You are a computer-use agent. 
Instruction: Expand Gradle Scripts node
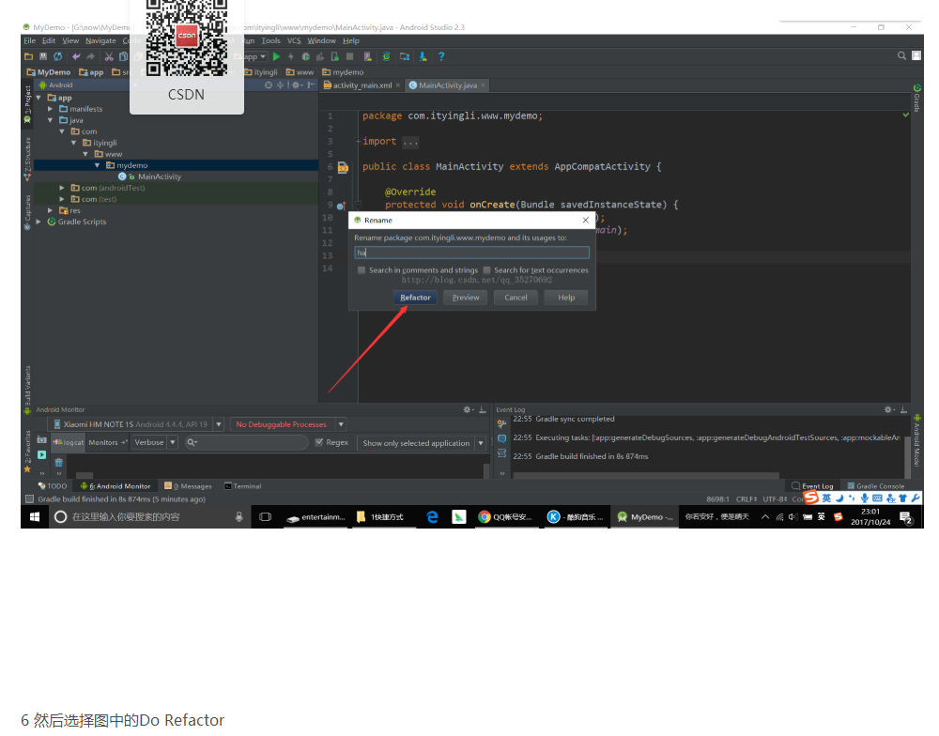pyautogui.click(x=38, y=222)
